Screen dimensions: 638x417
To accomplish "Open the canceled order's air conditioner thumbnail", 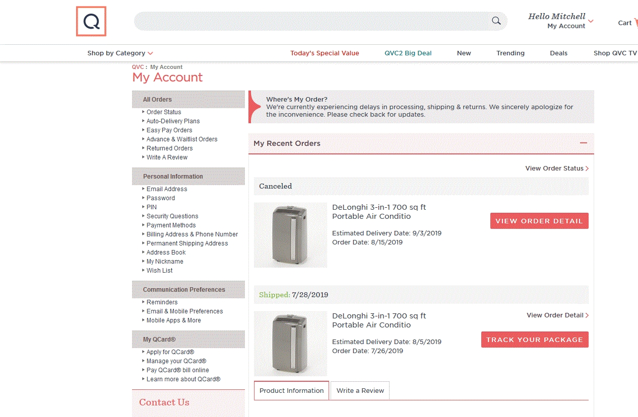I will click(290, 235).
